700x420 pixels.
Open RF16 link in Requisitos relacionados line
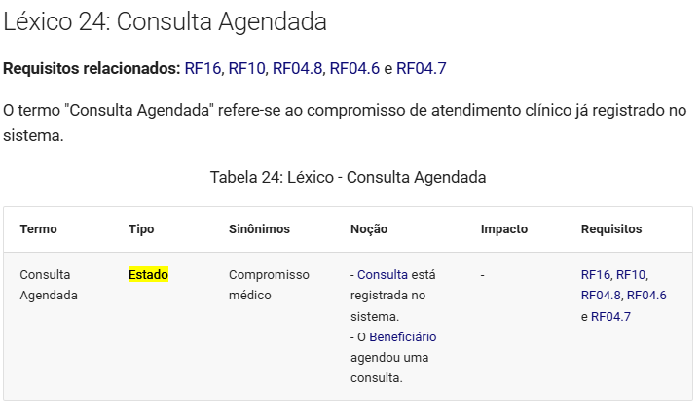coord(203,68)
